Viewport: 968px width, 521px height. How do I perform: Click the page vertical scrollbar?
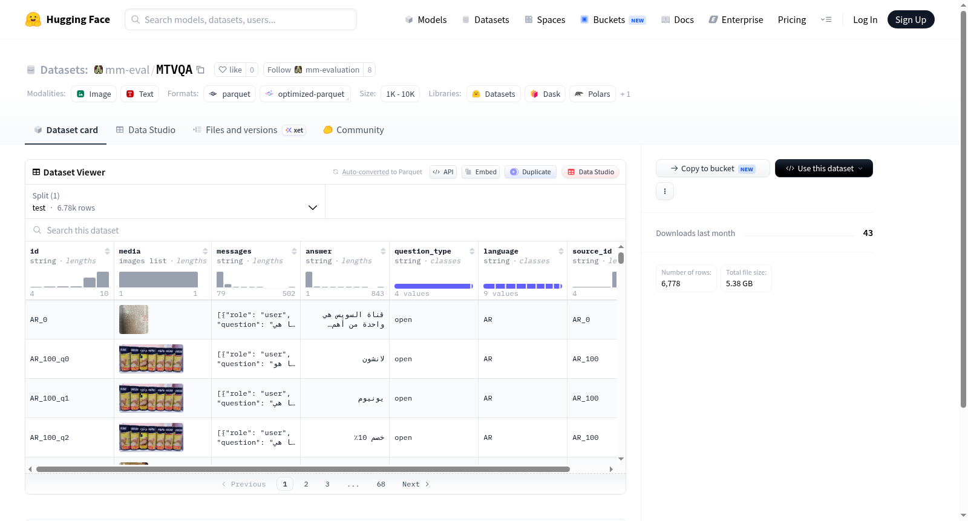point(964,209)
